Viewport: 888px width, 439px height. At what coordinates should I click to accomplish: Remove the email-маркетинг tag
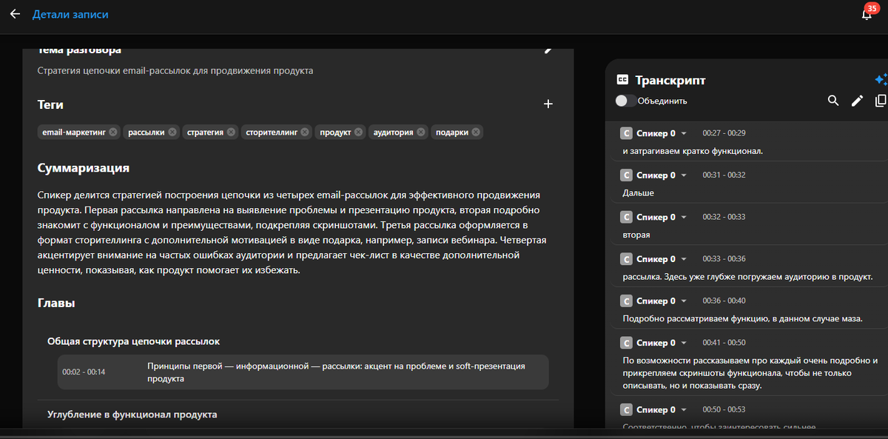pos(112,132)
